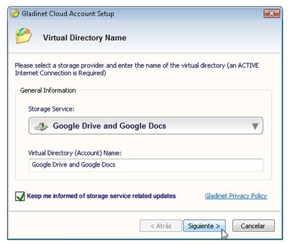The height and width of the screenshot is (244, 291).
Task: Click the Gladinet app icon in title bar
Action: (15, 13)
